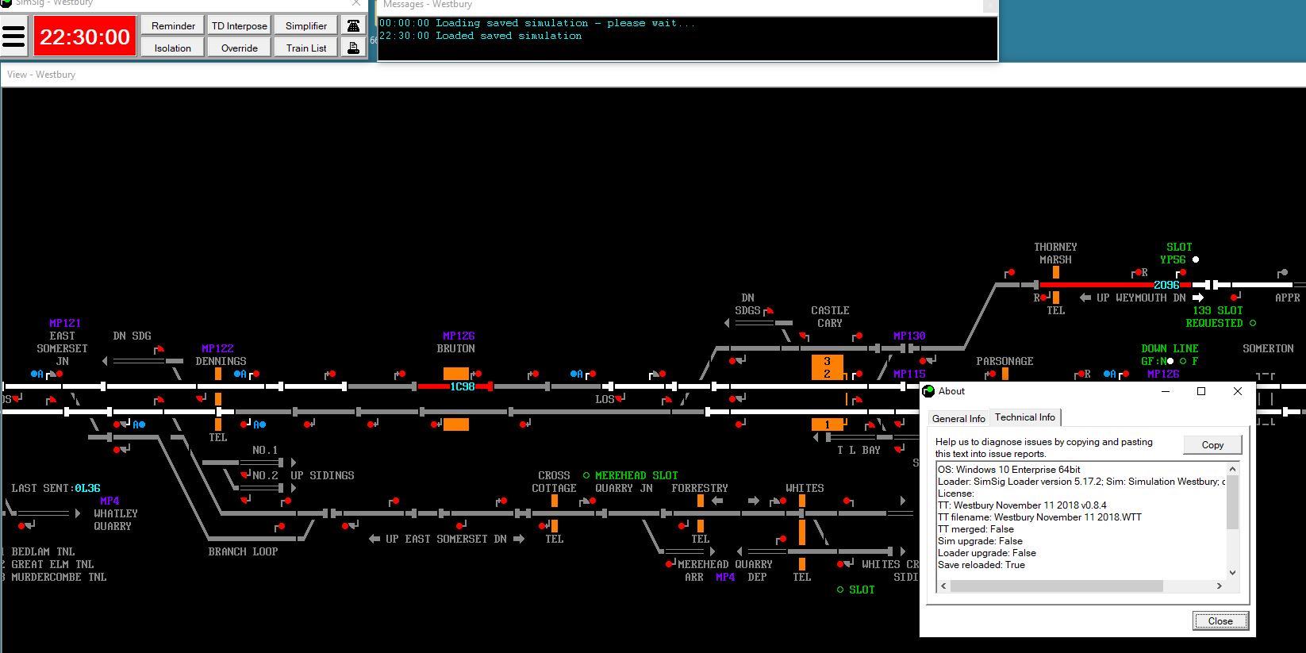Select the Technical Info tab

tap(1025, 417)
